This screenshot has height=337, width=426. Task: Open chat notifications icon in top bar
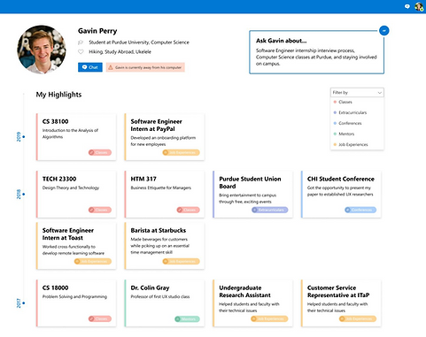[x=407, y=6]
